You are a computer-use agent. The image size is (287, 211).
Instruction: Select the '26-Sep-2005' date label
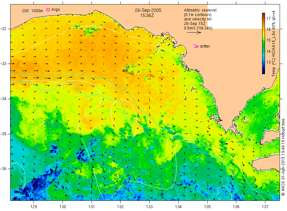click(x=148, y=10)
